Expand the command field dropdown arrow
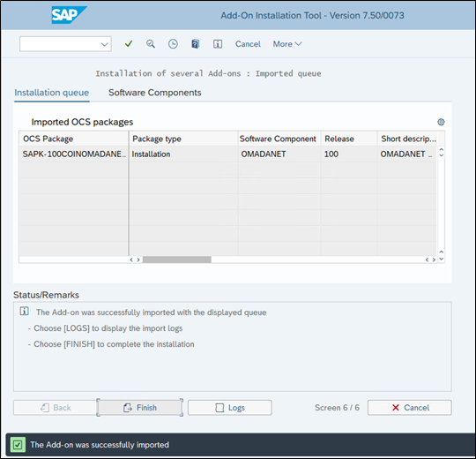The height and width of the screenshot is (459, 476). click(104, 44)
